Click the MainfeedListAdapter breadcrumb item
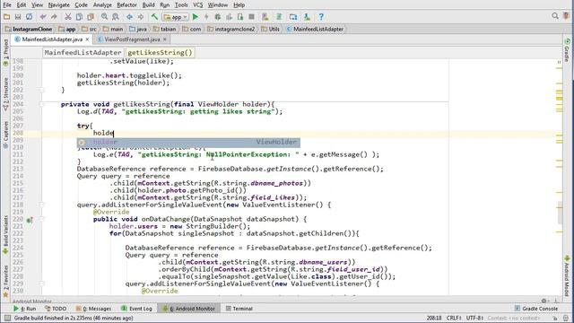The image size is (574, 323). [315, 29]
